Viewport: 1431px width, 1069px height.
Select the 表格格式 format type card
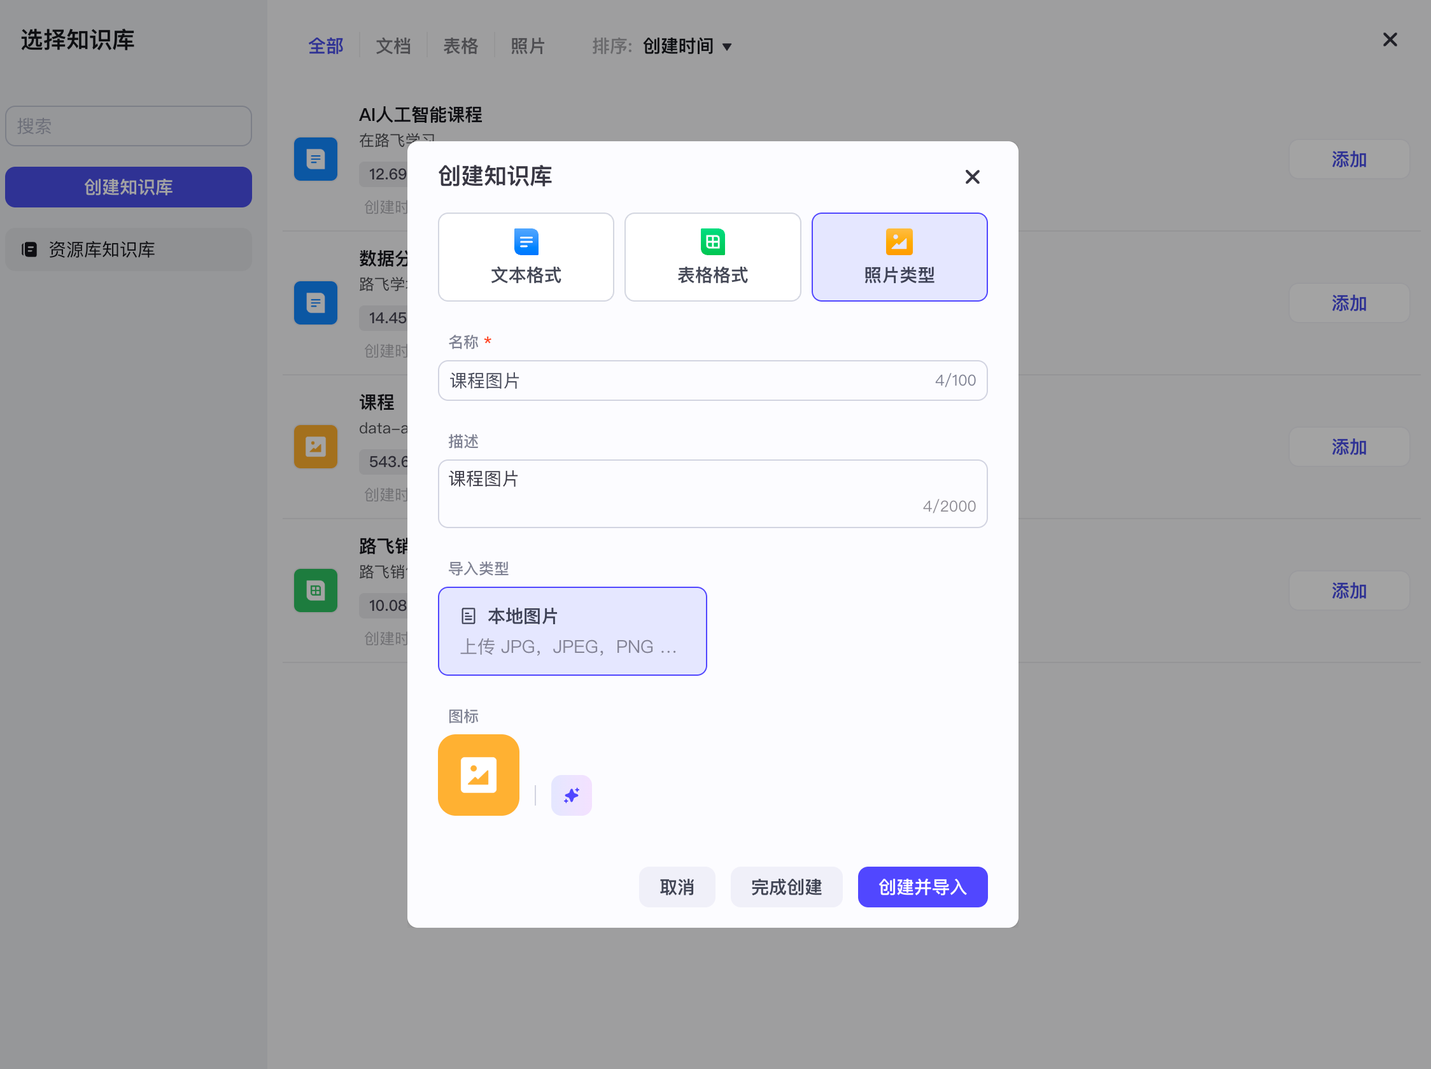coord(712,256)
